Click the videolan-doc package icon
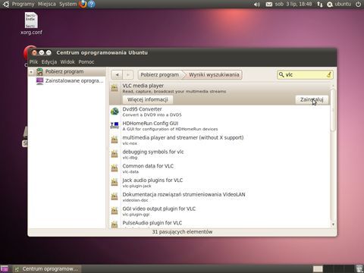 click(x=115, y=196)
